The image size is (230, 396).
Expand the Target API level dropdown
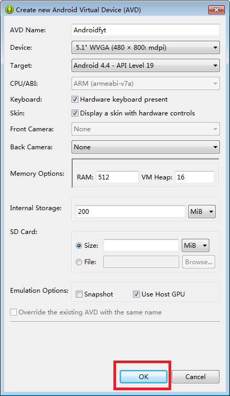pos(146,66)
